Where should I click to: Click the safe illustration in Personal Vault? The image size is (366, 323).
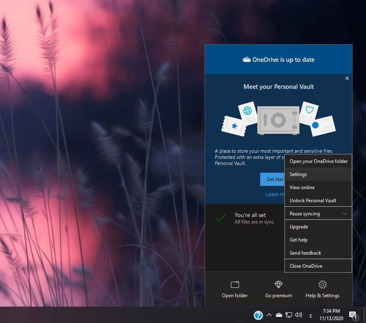[278, 120]
